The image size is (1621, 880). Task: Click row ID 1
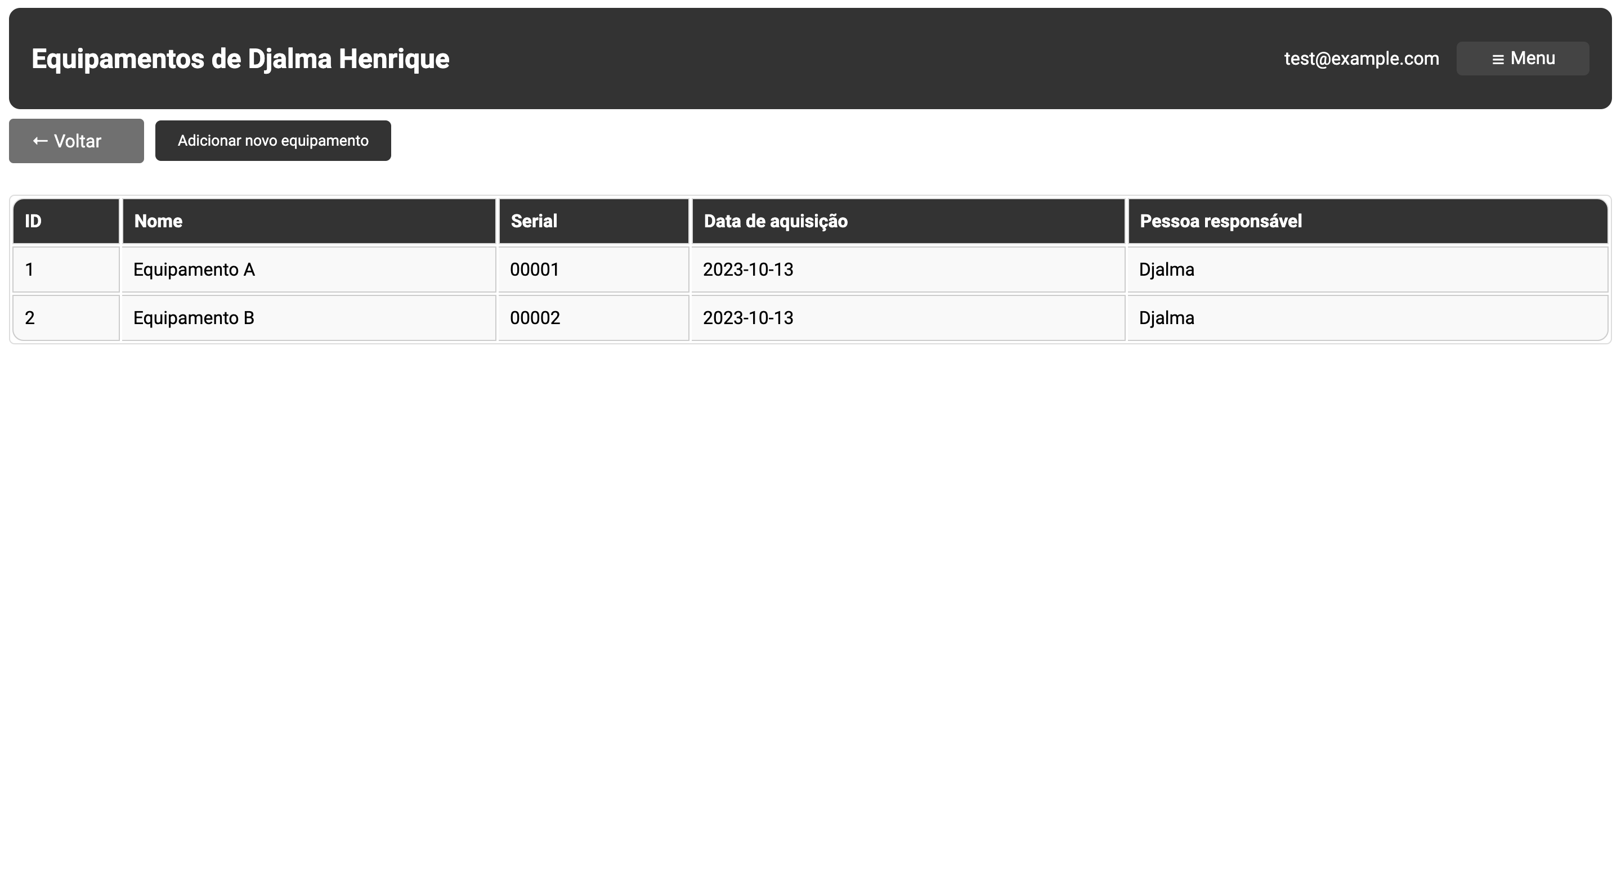(x=28, y=269)
